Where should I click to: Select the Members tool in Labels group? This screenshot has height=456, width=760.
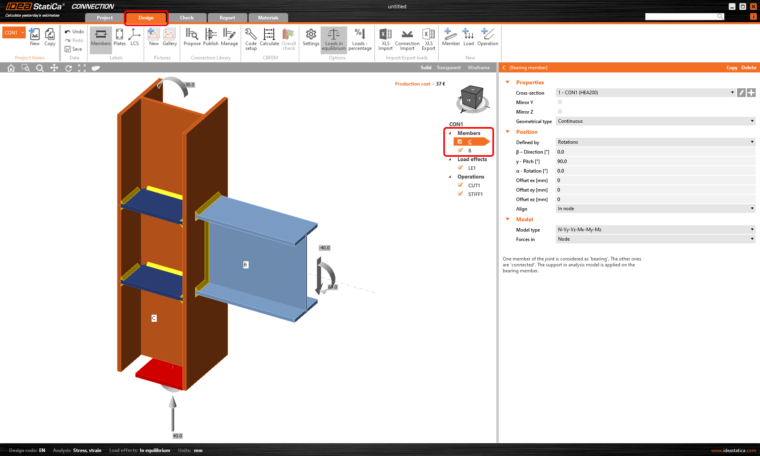click(101, 39)
